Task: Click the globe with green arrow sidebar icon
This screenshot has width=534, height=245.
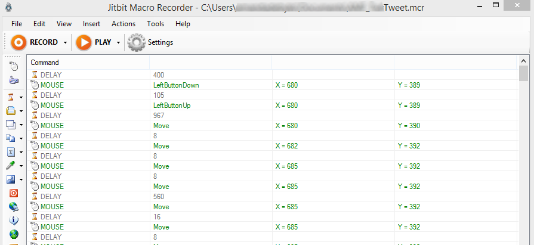Action: [13, 234]
